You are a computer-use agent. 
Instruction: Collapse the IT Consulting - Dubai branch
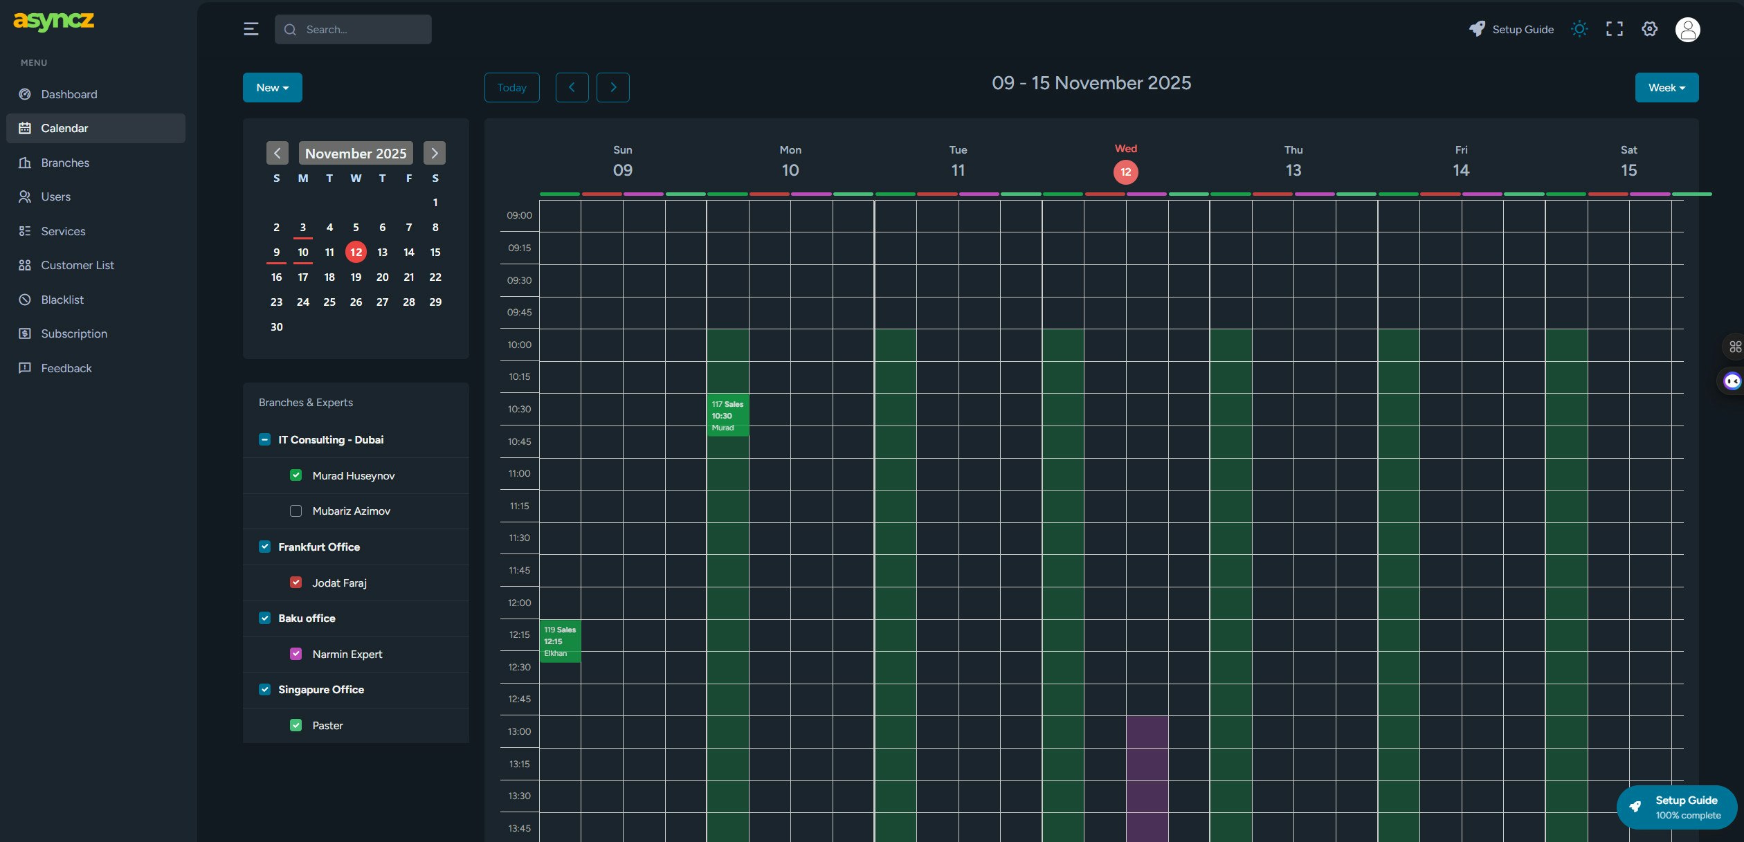point(264,439)
